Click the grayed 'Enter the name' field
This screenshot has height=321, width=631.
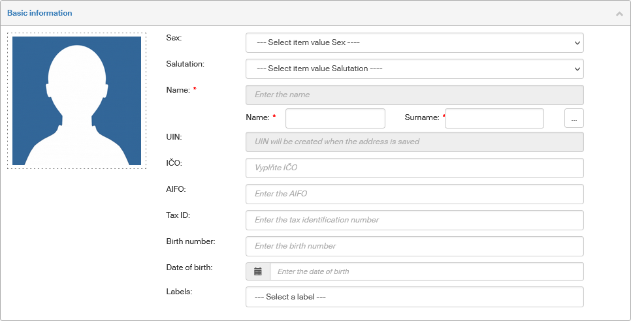tap(414, 95)
